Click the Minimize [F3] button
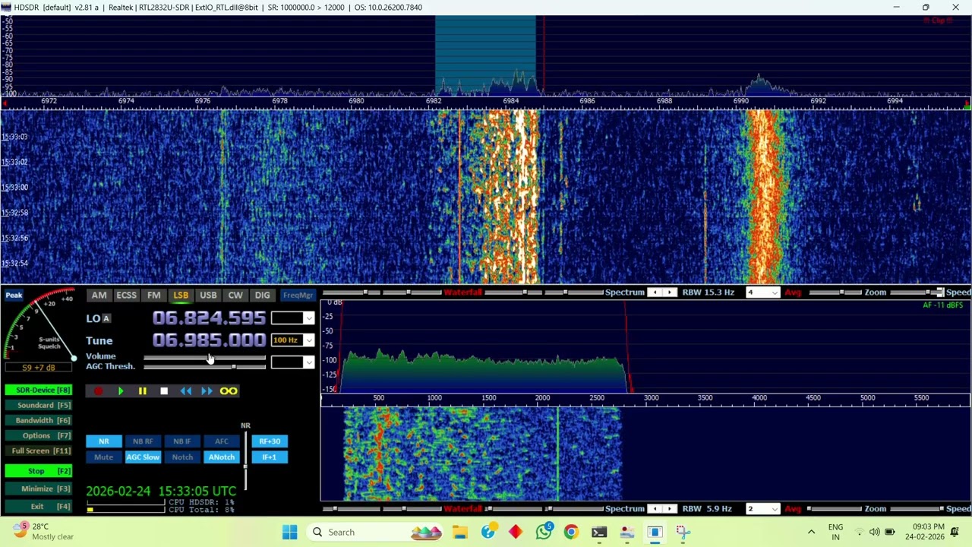The height and width of the screenshot is (547, 972). (39, 489)
